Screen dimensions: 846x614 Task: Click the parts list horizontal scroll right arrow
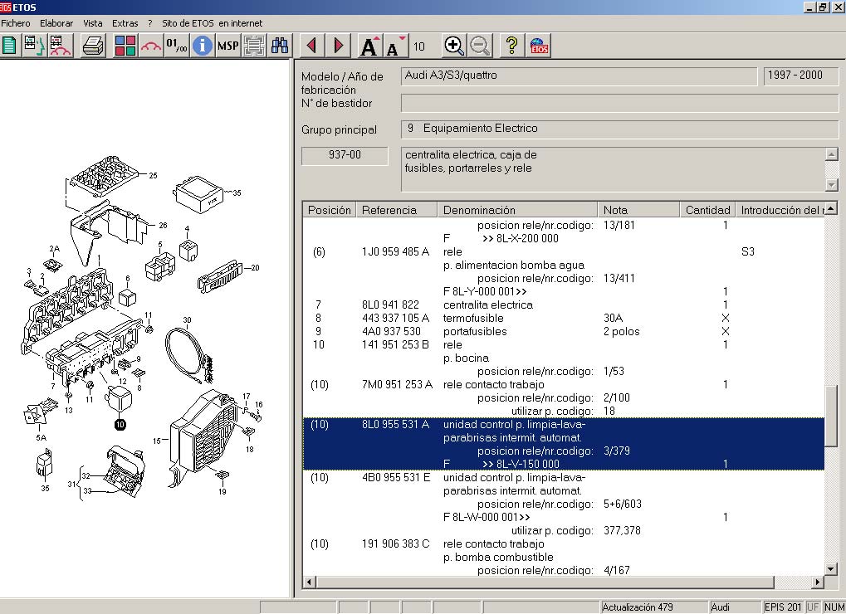coord(819,582)
